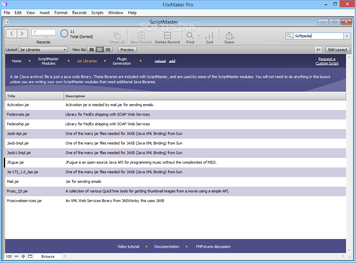This screenshot has width=356, height=263.
Task: Select the Activation.jar record
Action: [176, 105]
